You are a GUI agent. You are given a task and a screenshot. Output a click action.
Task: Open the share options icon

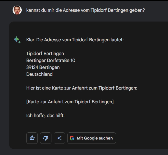(59, 138)
